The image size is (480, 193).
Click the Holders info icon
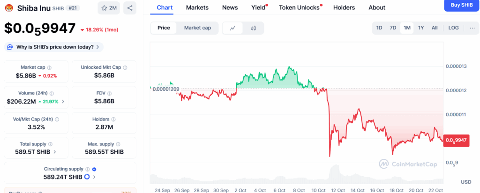click(x=114, y=120)
